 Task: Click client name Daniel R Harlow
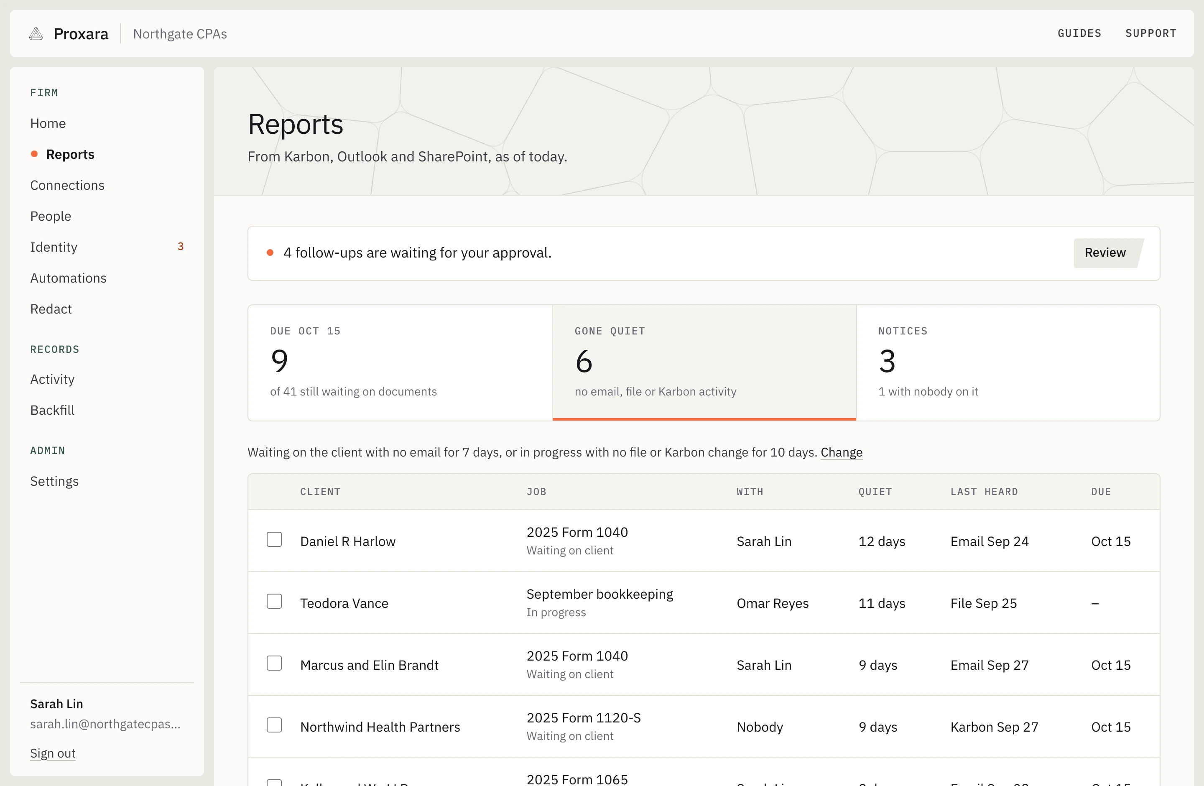pos(348,541)
